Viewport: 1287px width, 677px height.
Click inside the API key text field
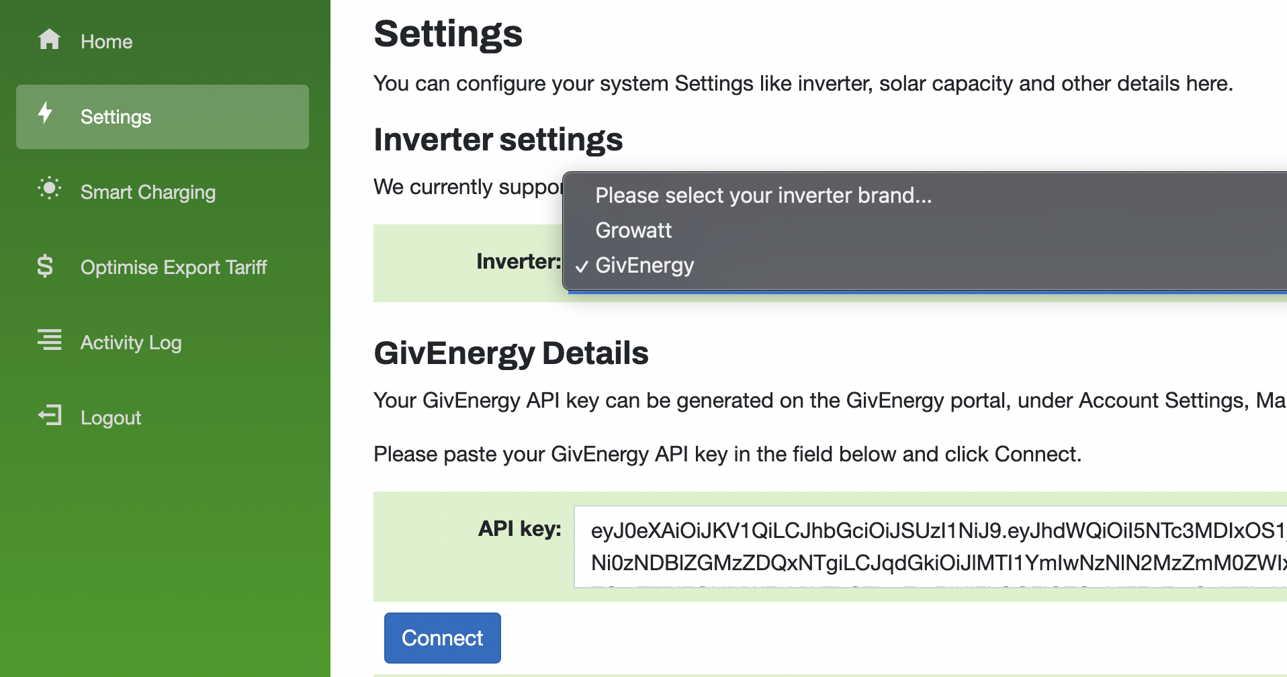click(930, 547)
